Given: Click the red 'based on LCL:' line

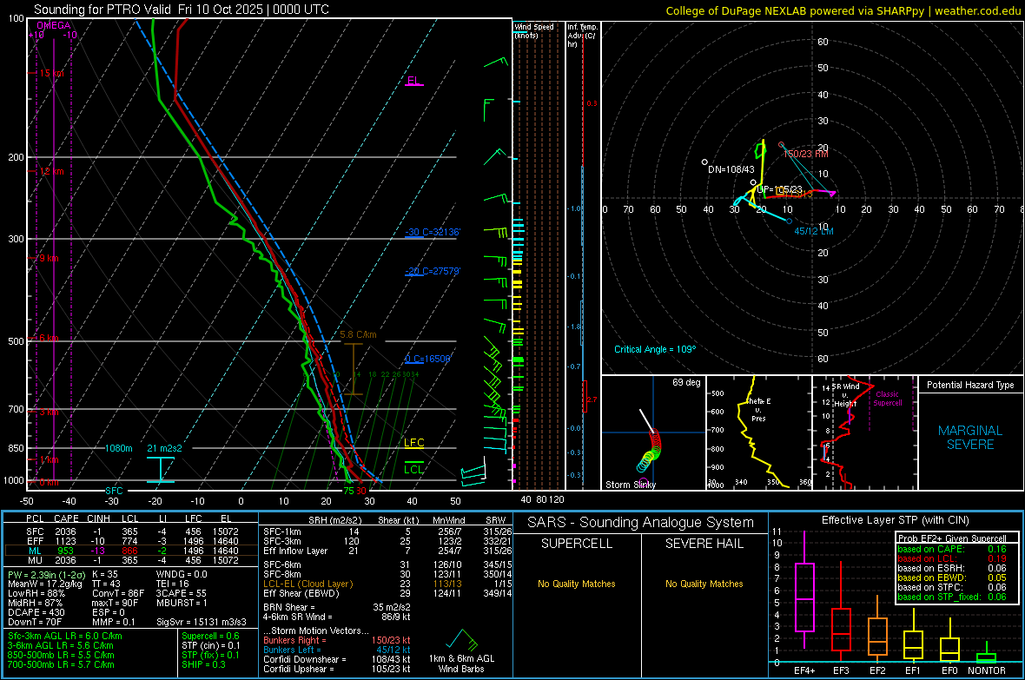Looking at the screenshot, I should pos(952,559).
